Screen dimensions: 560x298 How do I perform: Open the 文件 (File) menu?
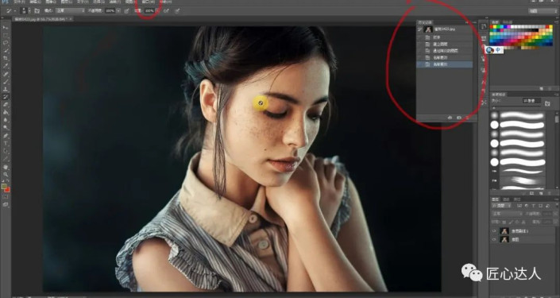[x=19, y=2]
